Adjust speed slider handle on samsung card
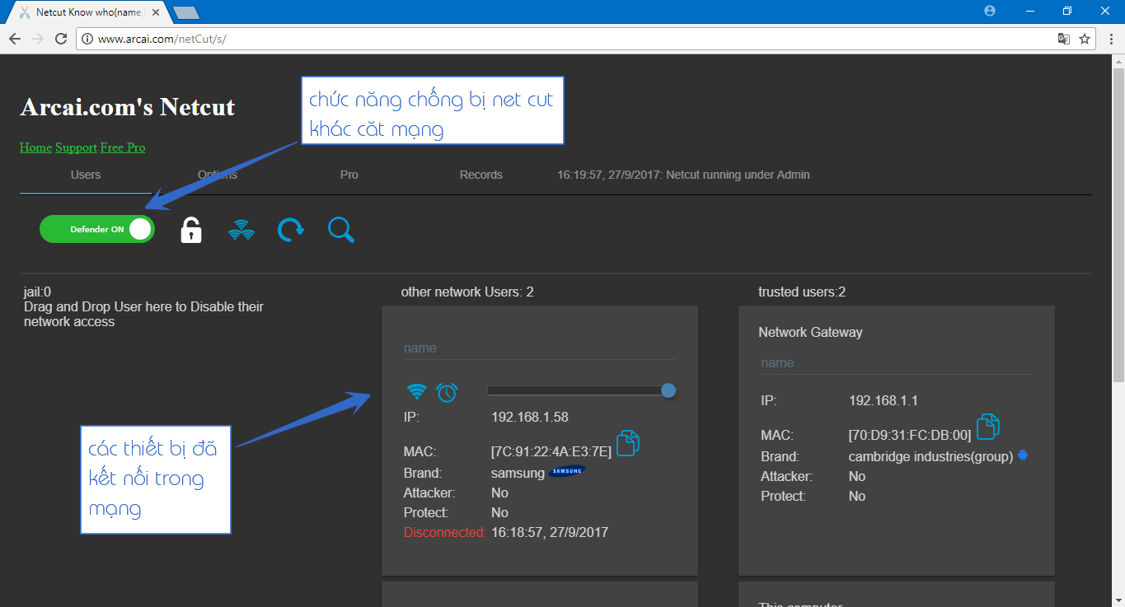1125x607 pixels. pyautogui.click(x=668, y=390)
